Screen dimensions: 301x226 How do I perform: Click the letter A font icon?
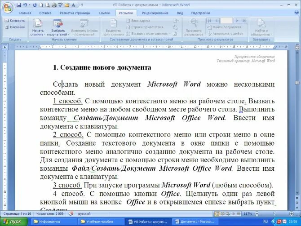point(73,5)
